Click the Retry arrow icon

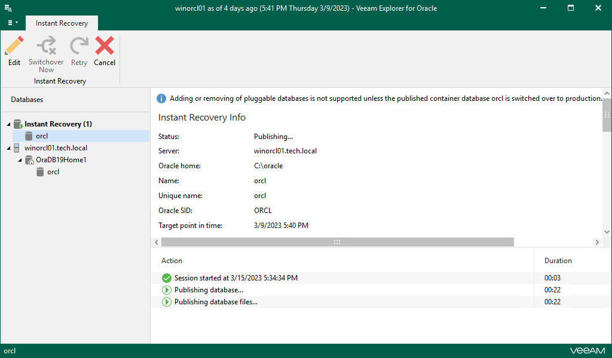click(79, 45)
